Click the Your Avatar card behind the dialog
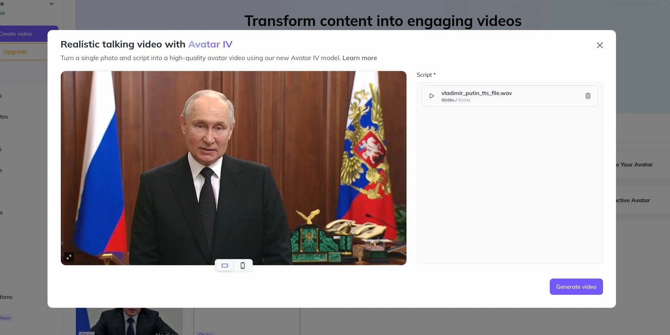This screenshot has height=335, width=670. point(643,164)
